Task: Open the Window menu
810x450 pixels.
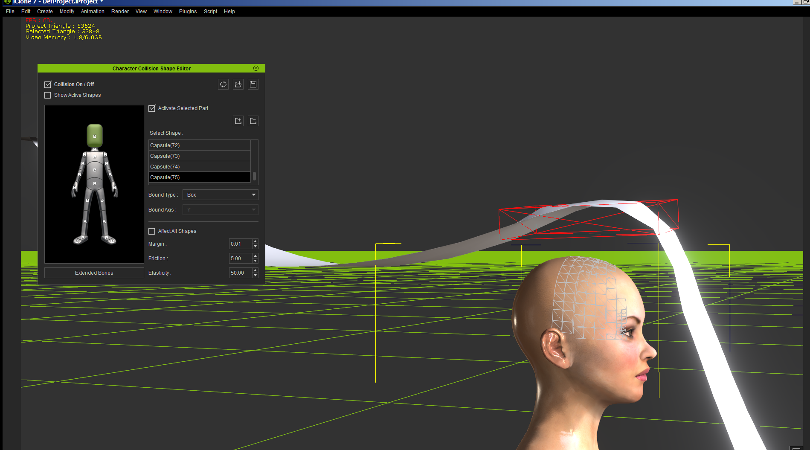Action: [163, 12]
